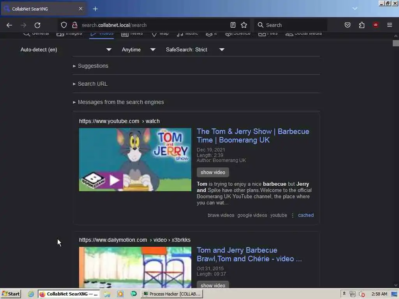Select CollabNet SearXNG taskbar button

click(x=69, y=294)
